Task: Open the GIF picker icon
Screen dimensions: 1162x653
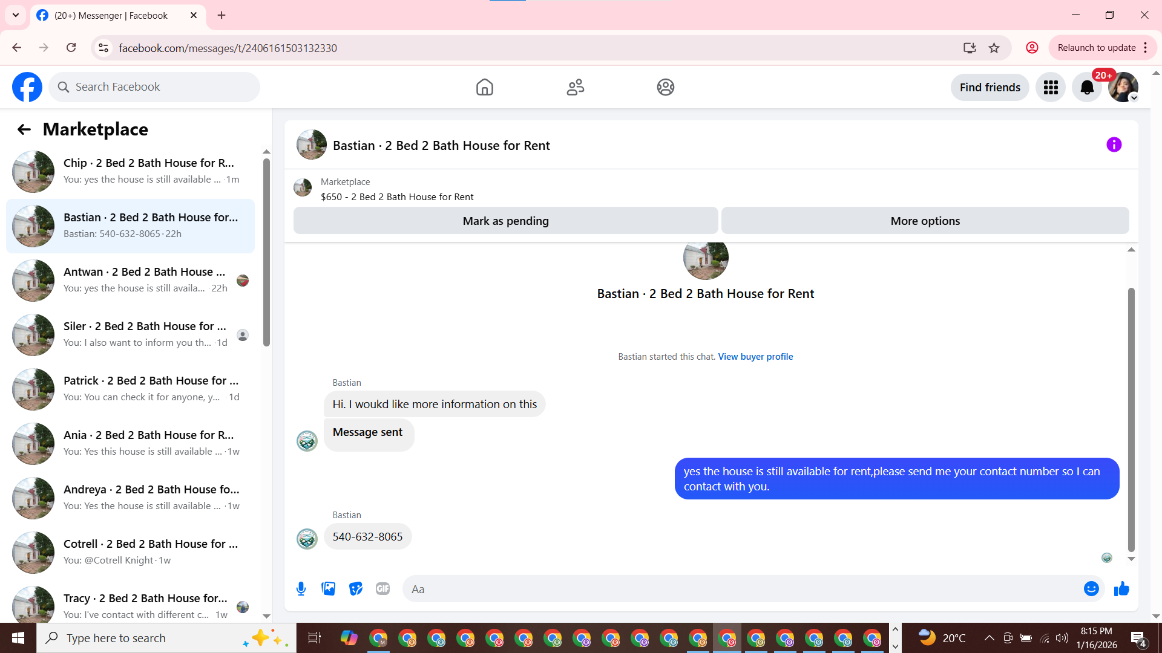Action: 382,589
